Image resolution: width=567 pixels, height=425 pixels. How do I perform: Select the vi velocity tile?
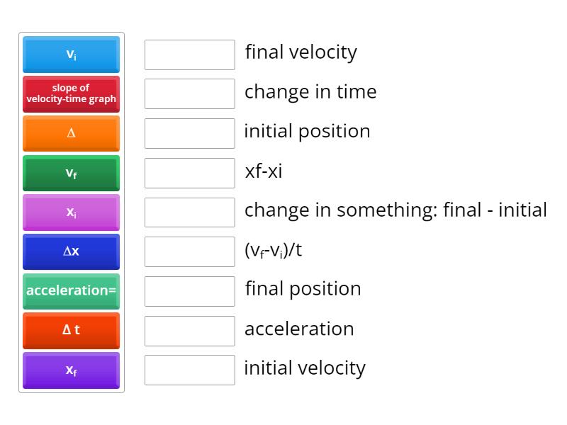click(x=71, y=55)
